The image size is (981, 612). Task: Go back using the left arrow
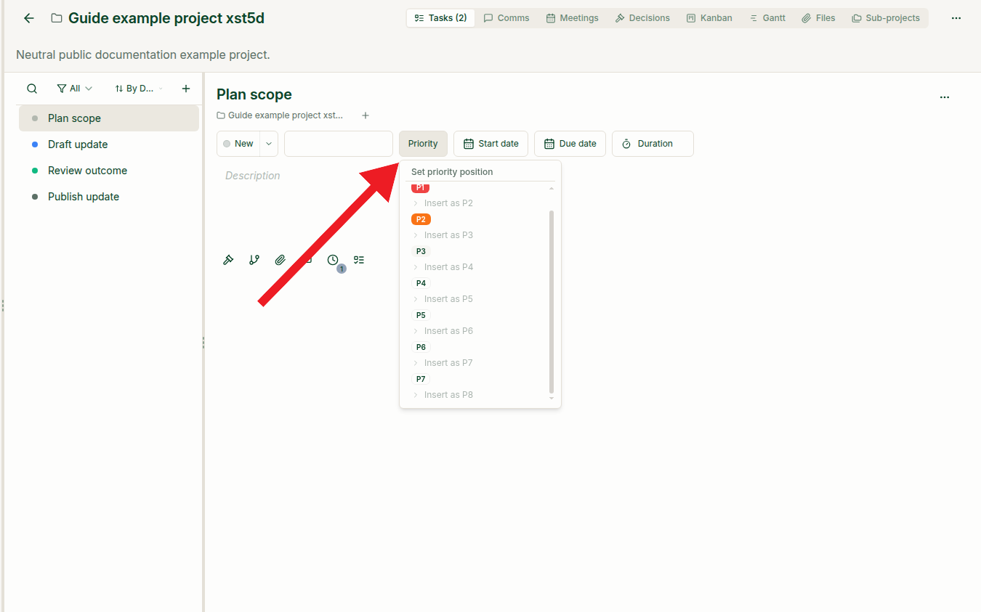pyautogui.click(x=29, y=18)
